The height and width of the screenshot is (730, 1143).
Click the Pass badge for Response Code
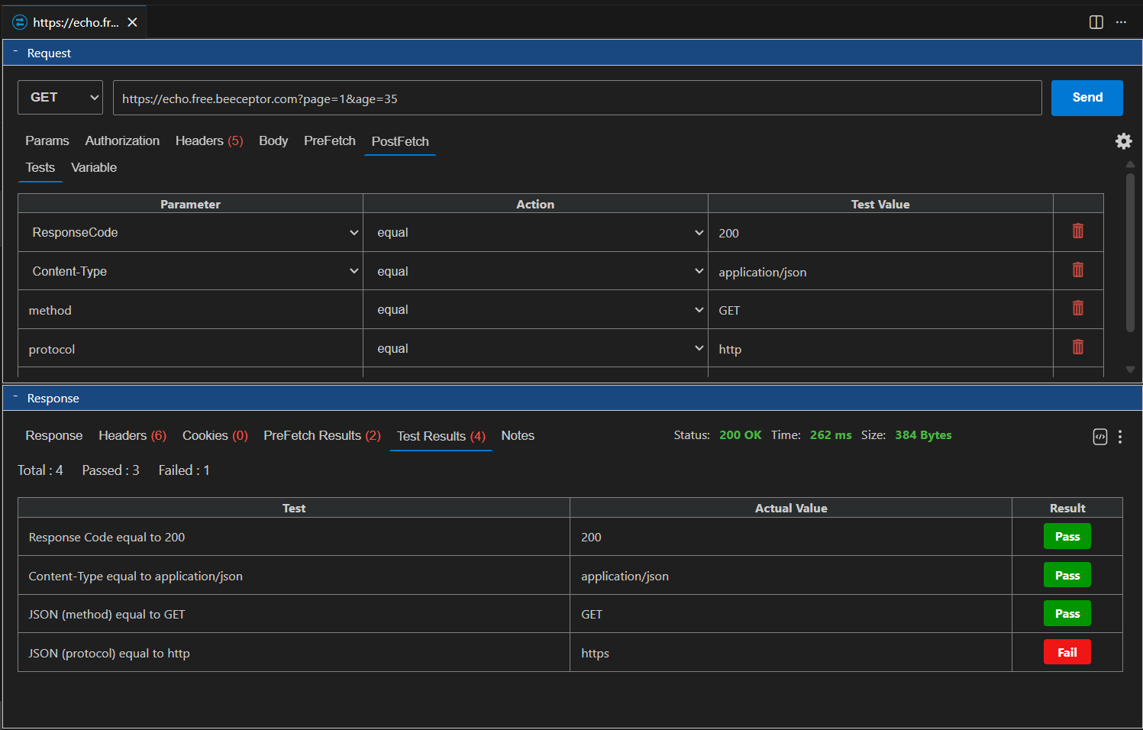pyautogui.click(x=1067, y=537)
